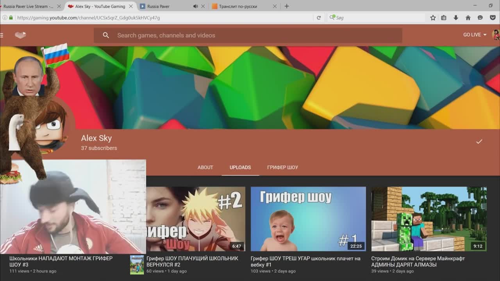Expand the GO LIVE dropdown
The height and width of the screenshot is (281, 500).
(x=475, y=35)
